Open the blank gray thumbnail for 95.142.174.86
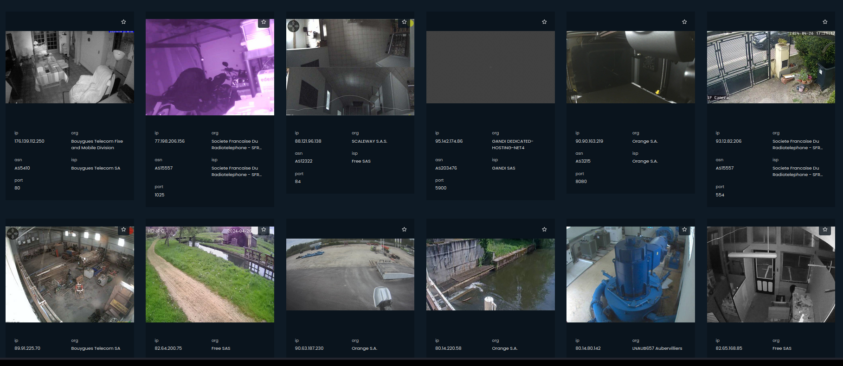Image resolution: width=843 pixels, height=366 pixels. tap(490, 67)
